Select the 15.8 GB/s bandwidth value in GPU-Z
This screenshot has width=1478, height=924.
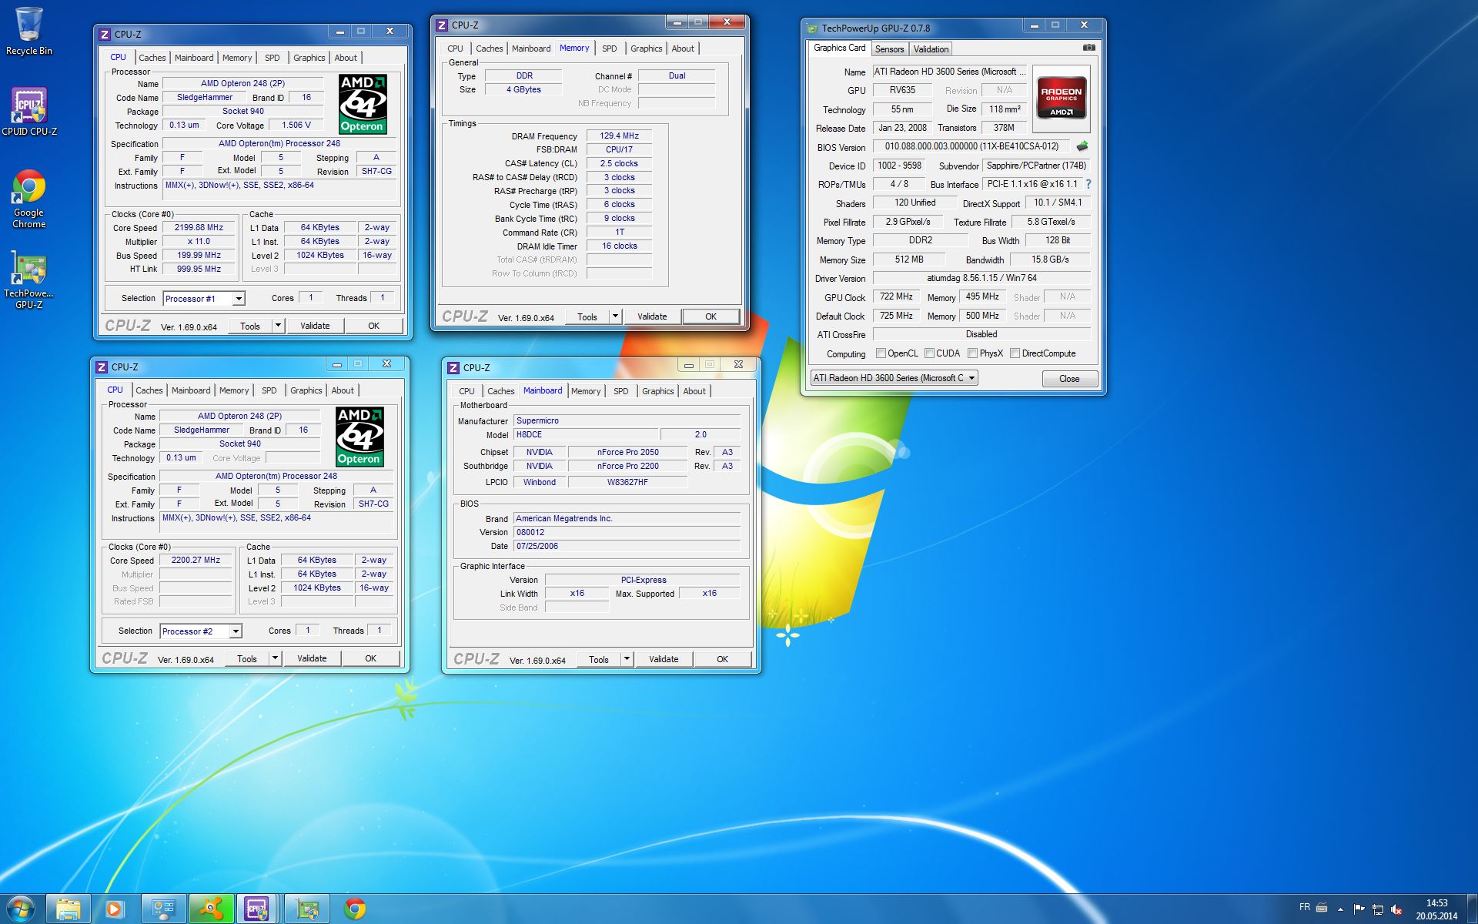pos(1050,260)
